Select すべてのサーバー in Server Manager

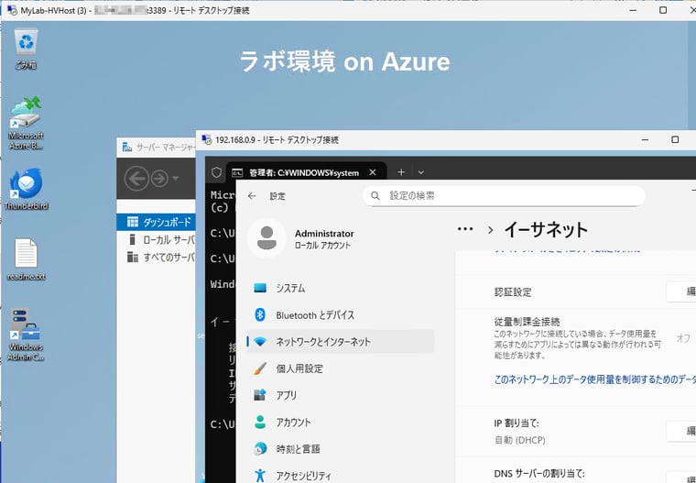pos(157,257)
